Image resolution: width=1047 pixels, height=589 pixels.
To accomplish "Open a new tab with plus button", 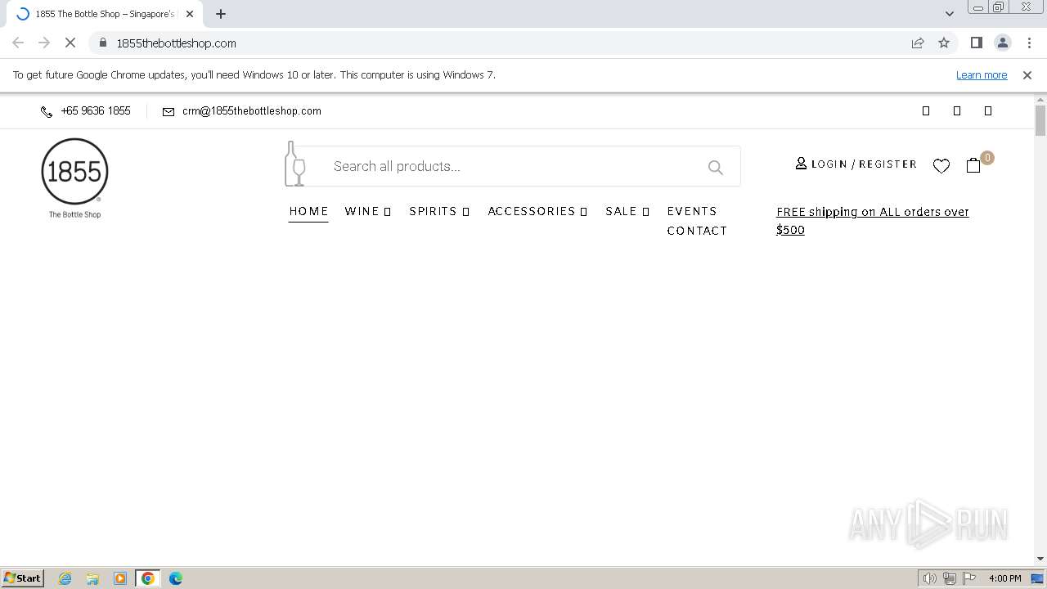I will coord(221,14).
